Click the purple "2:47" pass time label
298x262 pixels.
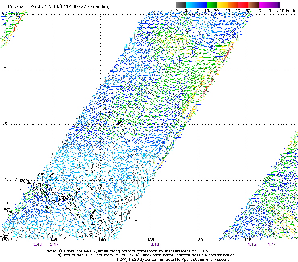click(x=54, y=245)
